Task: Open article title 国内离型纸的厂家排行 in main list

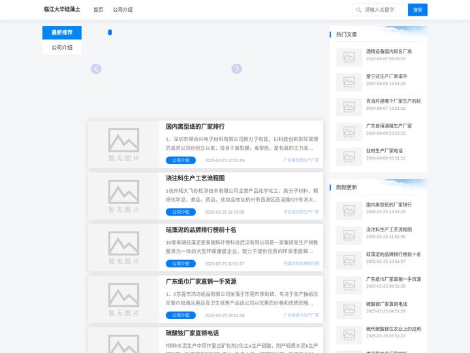Action: point(195,127)
